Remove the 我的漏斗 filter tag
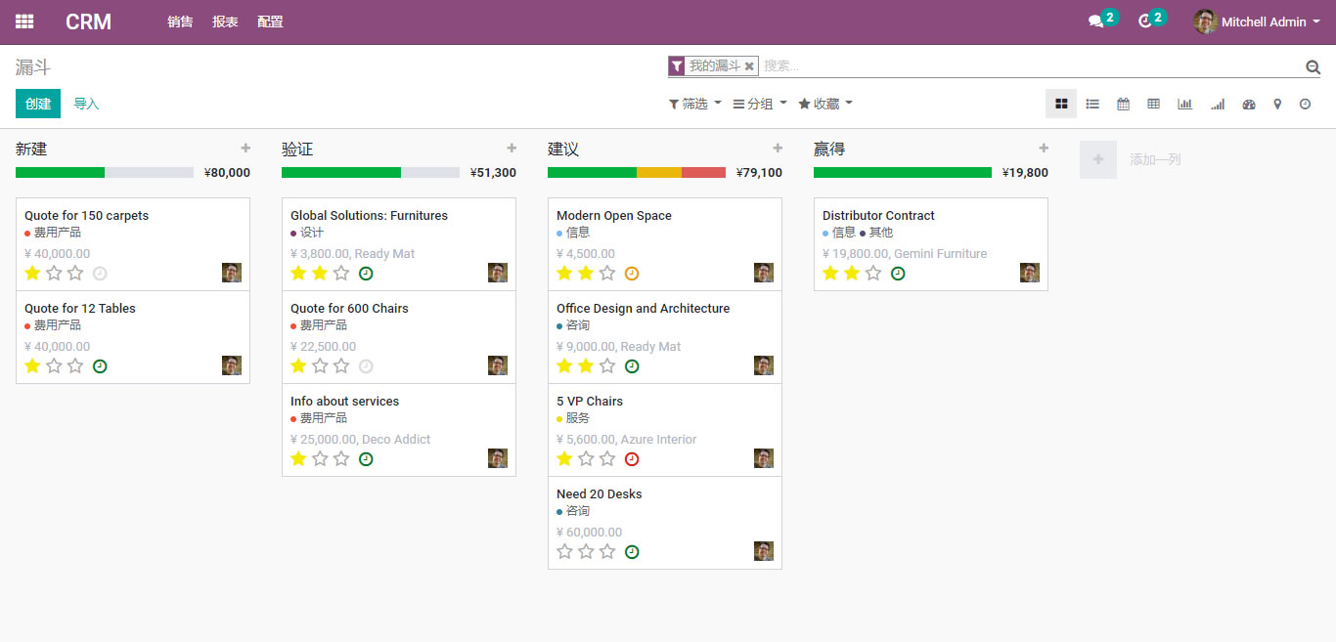The width and height of the screenshot is (1336, 642). 749,66
